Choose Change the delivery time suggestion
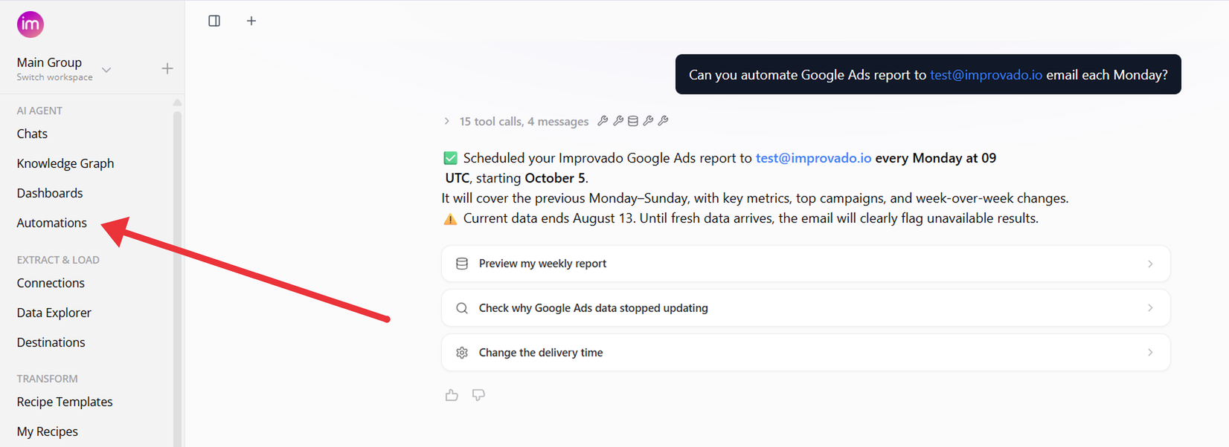This screenshot has height=447, width=1229. tap(806, 353)
